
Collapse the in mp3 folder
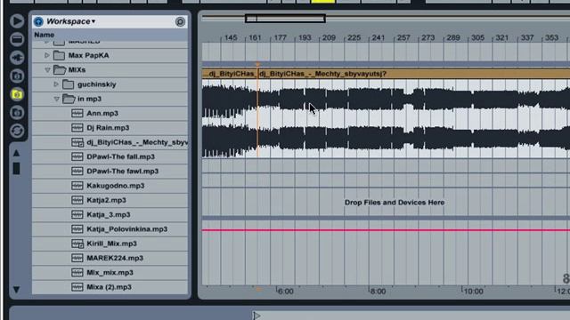coord(56,99)
